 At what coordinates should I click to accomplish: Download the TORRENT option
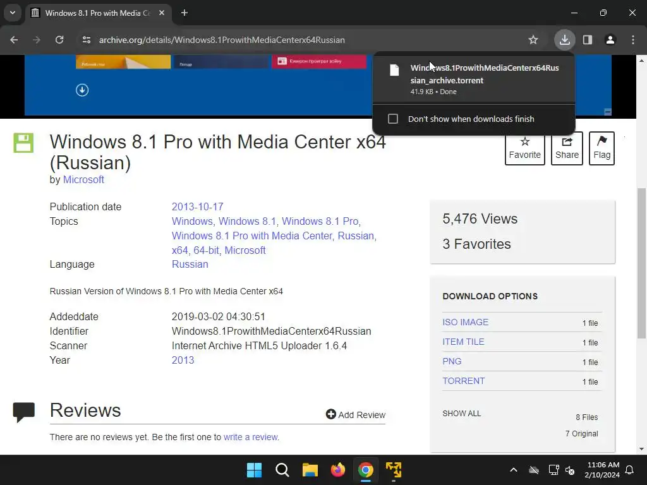pos(463,381)
